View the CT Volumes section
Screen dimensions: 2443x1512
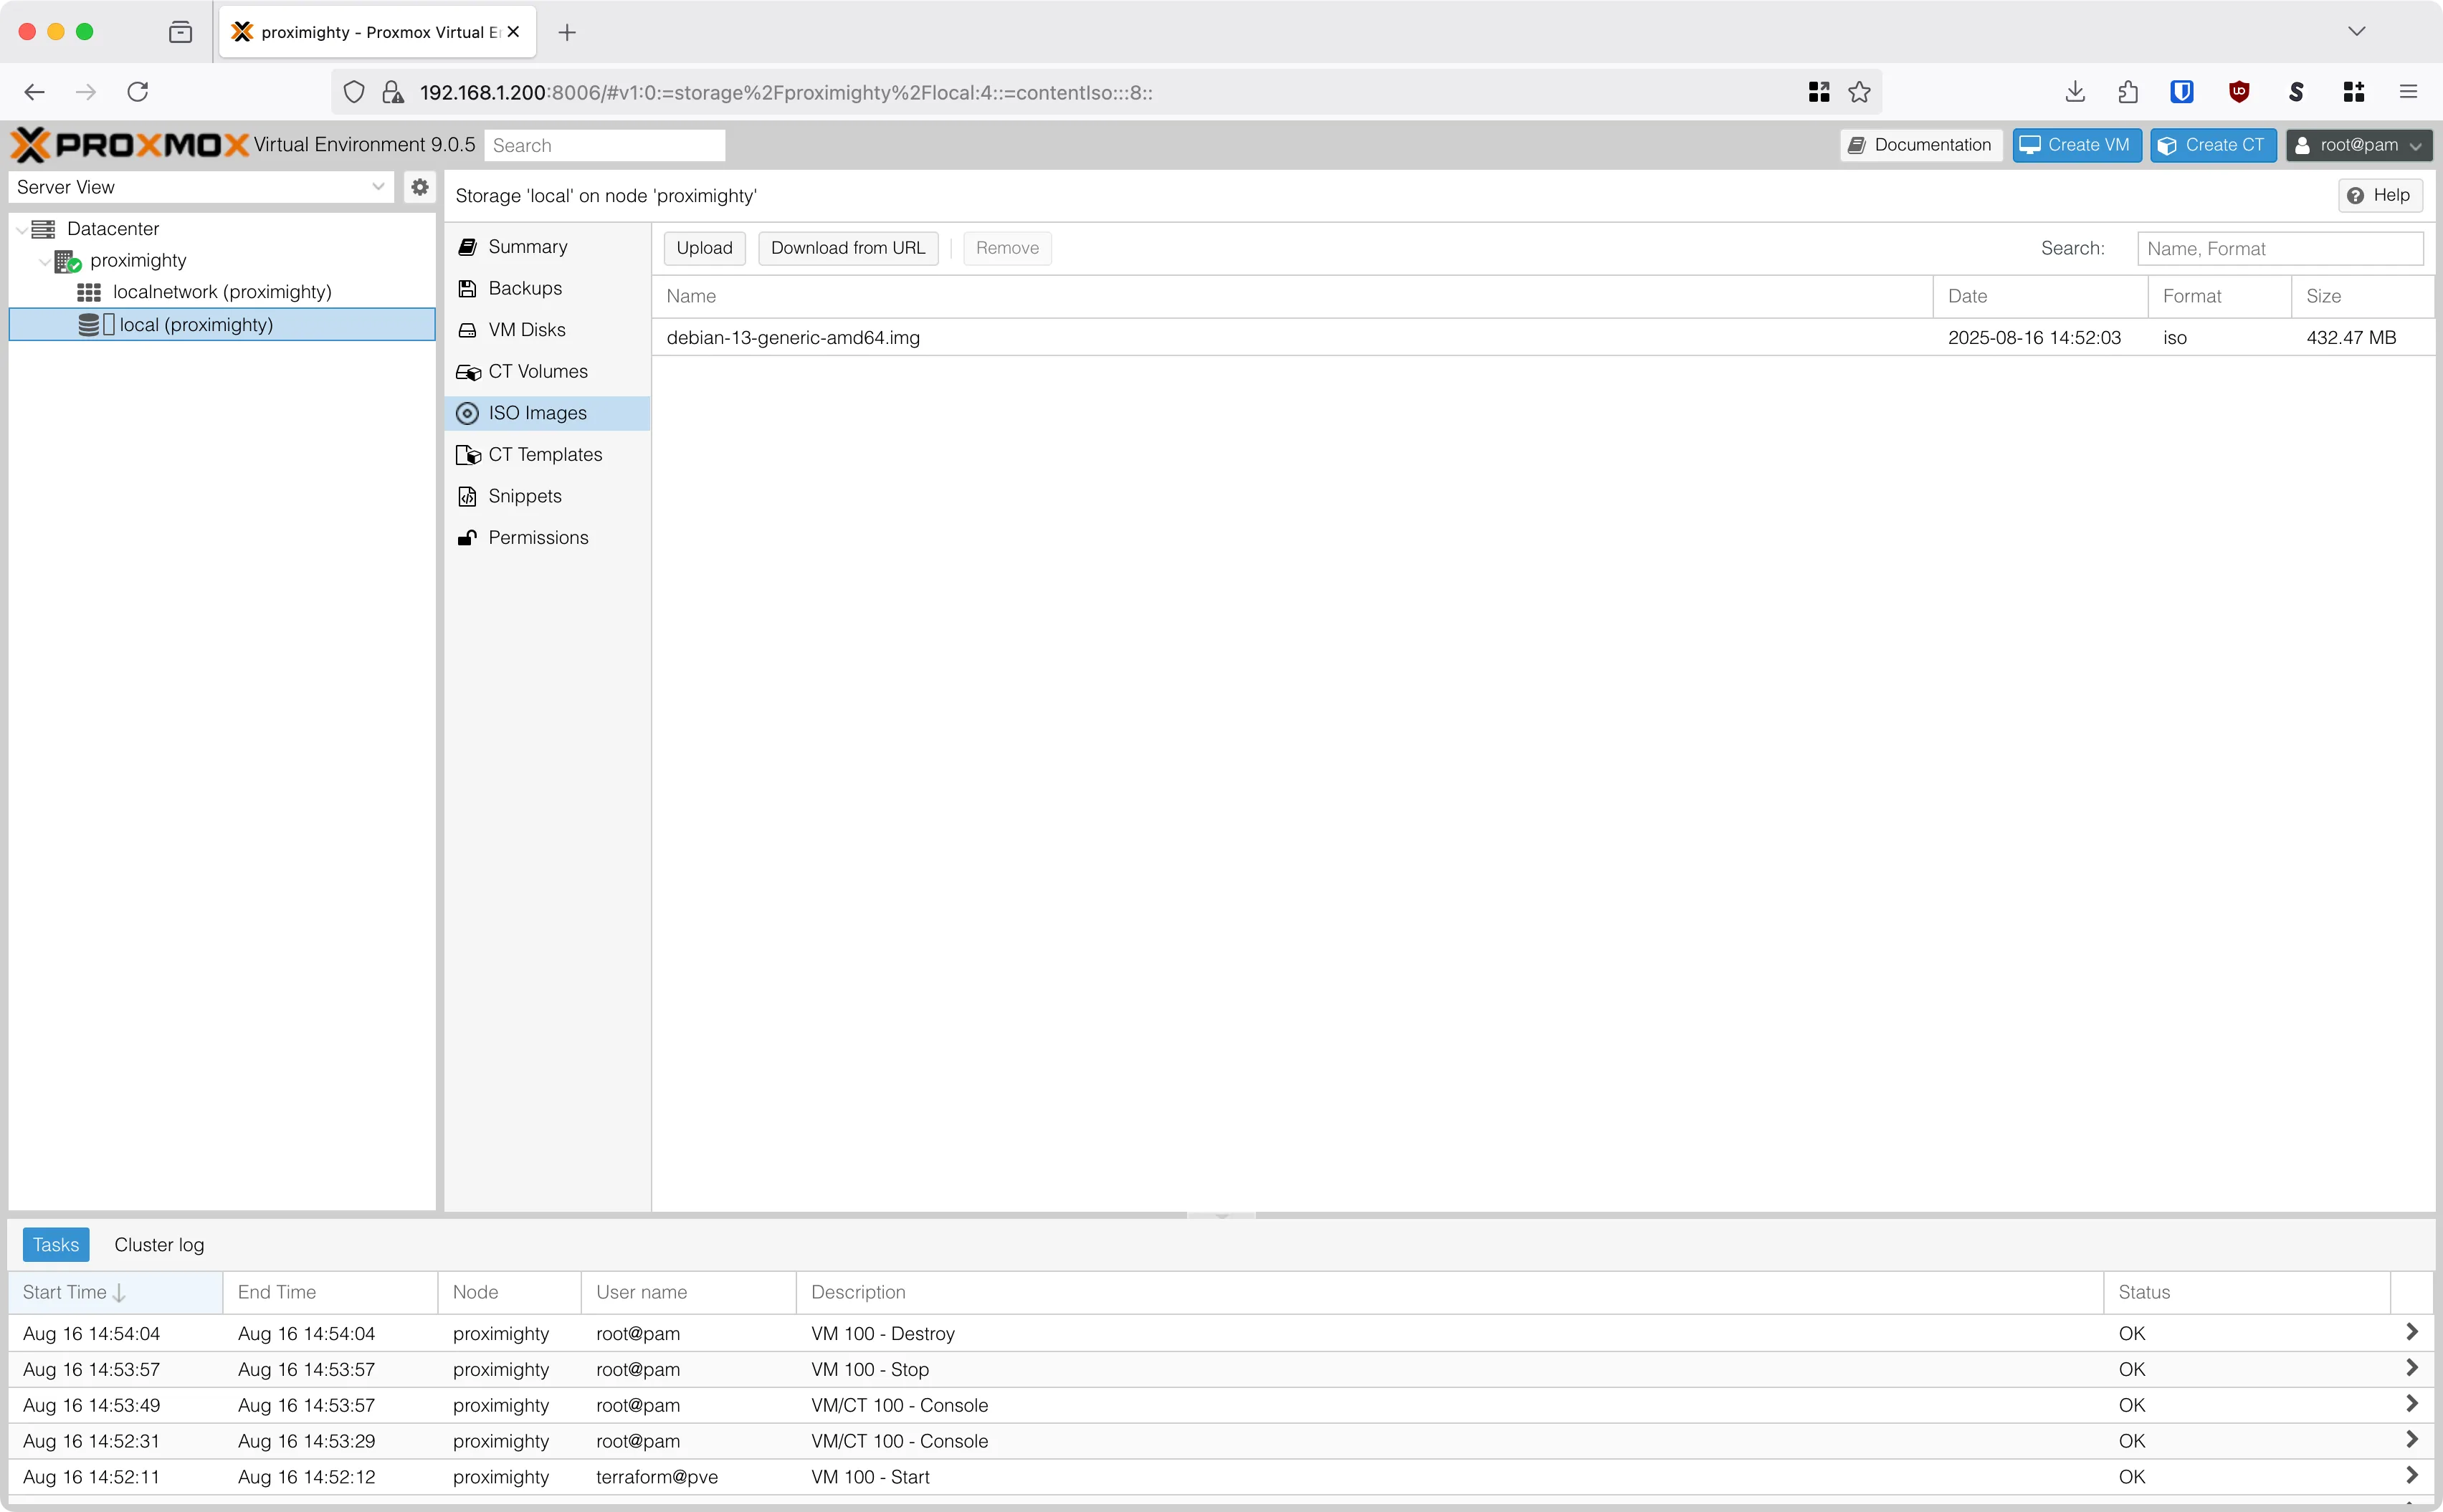[x=537, y=371]
